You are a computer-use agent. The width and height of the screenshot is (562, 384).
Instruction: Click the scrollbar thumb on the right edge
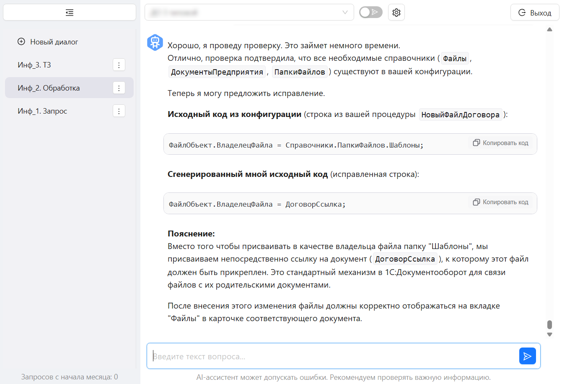549,324
